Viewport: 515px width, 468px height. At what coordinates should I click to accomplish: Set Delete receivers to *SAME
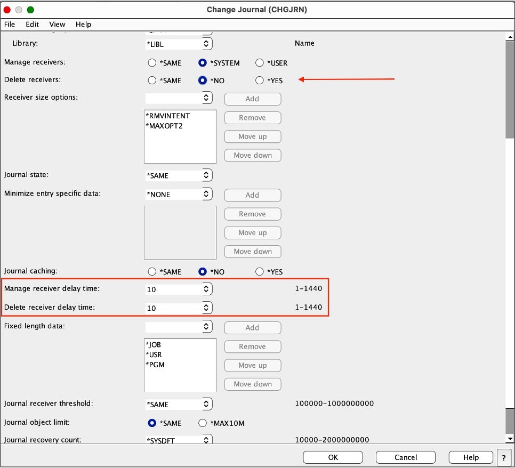[x=152, y=80]
